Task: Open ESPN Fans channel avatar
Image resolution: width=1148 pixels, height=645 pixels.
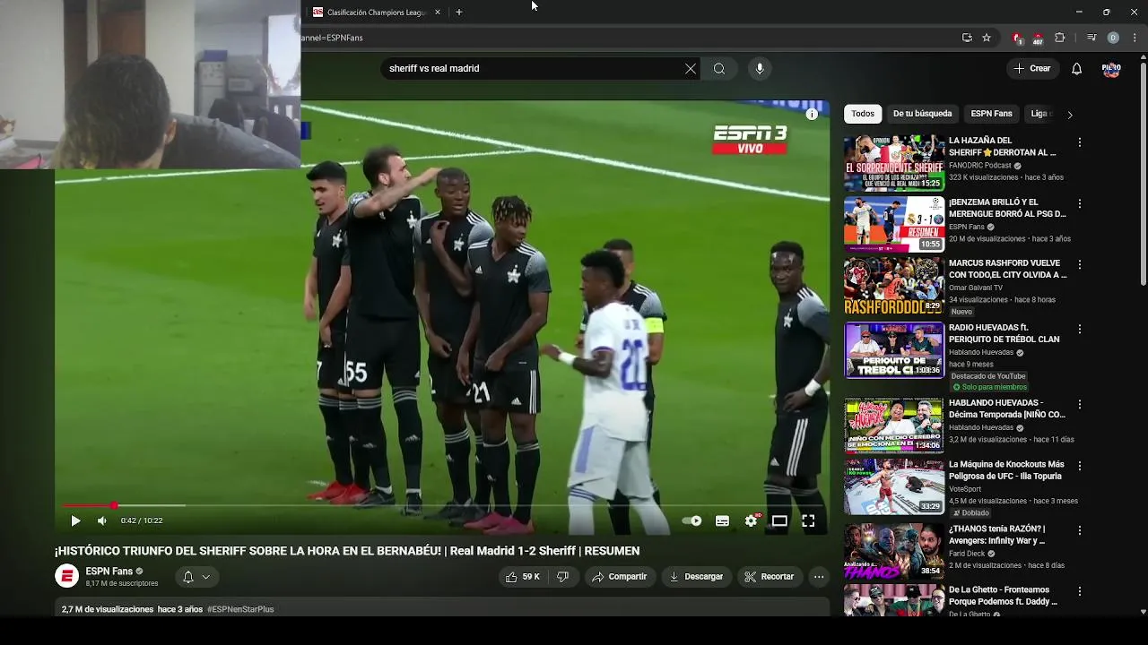Action: pyautogui.click(x=67, y=576)
